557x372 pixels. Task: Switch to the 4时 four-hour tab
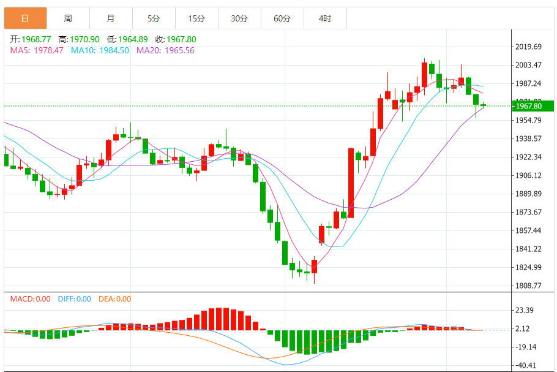click(325, 18)
